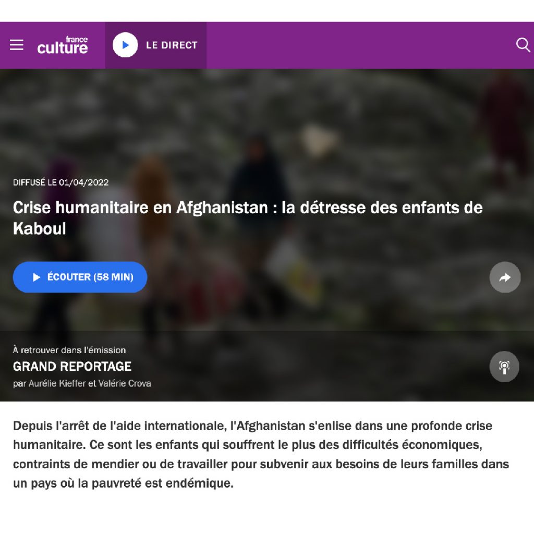
Task: Click the Crise humanitaire en Afghanistan headline
Action: pos(248,218)
